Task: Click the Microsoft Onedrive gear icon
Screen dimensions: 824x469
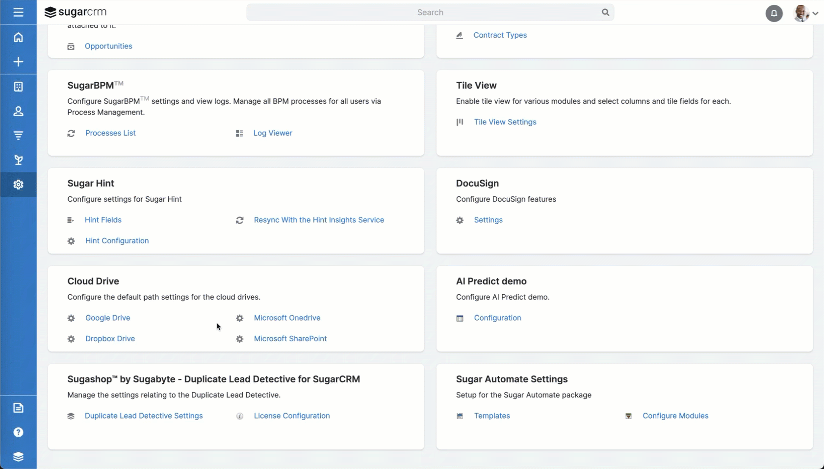Action: tap(239, 318)
